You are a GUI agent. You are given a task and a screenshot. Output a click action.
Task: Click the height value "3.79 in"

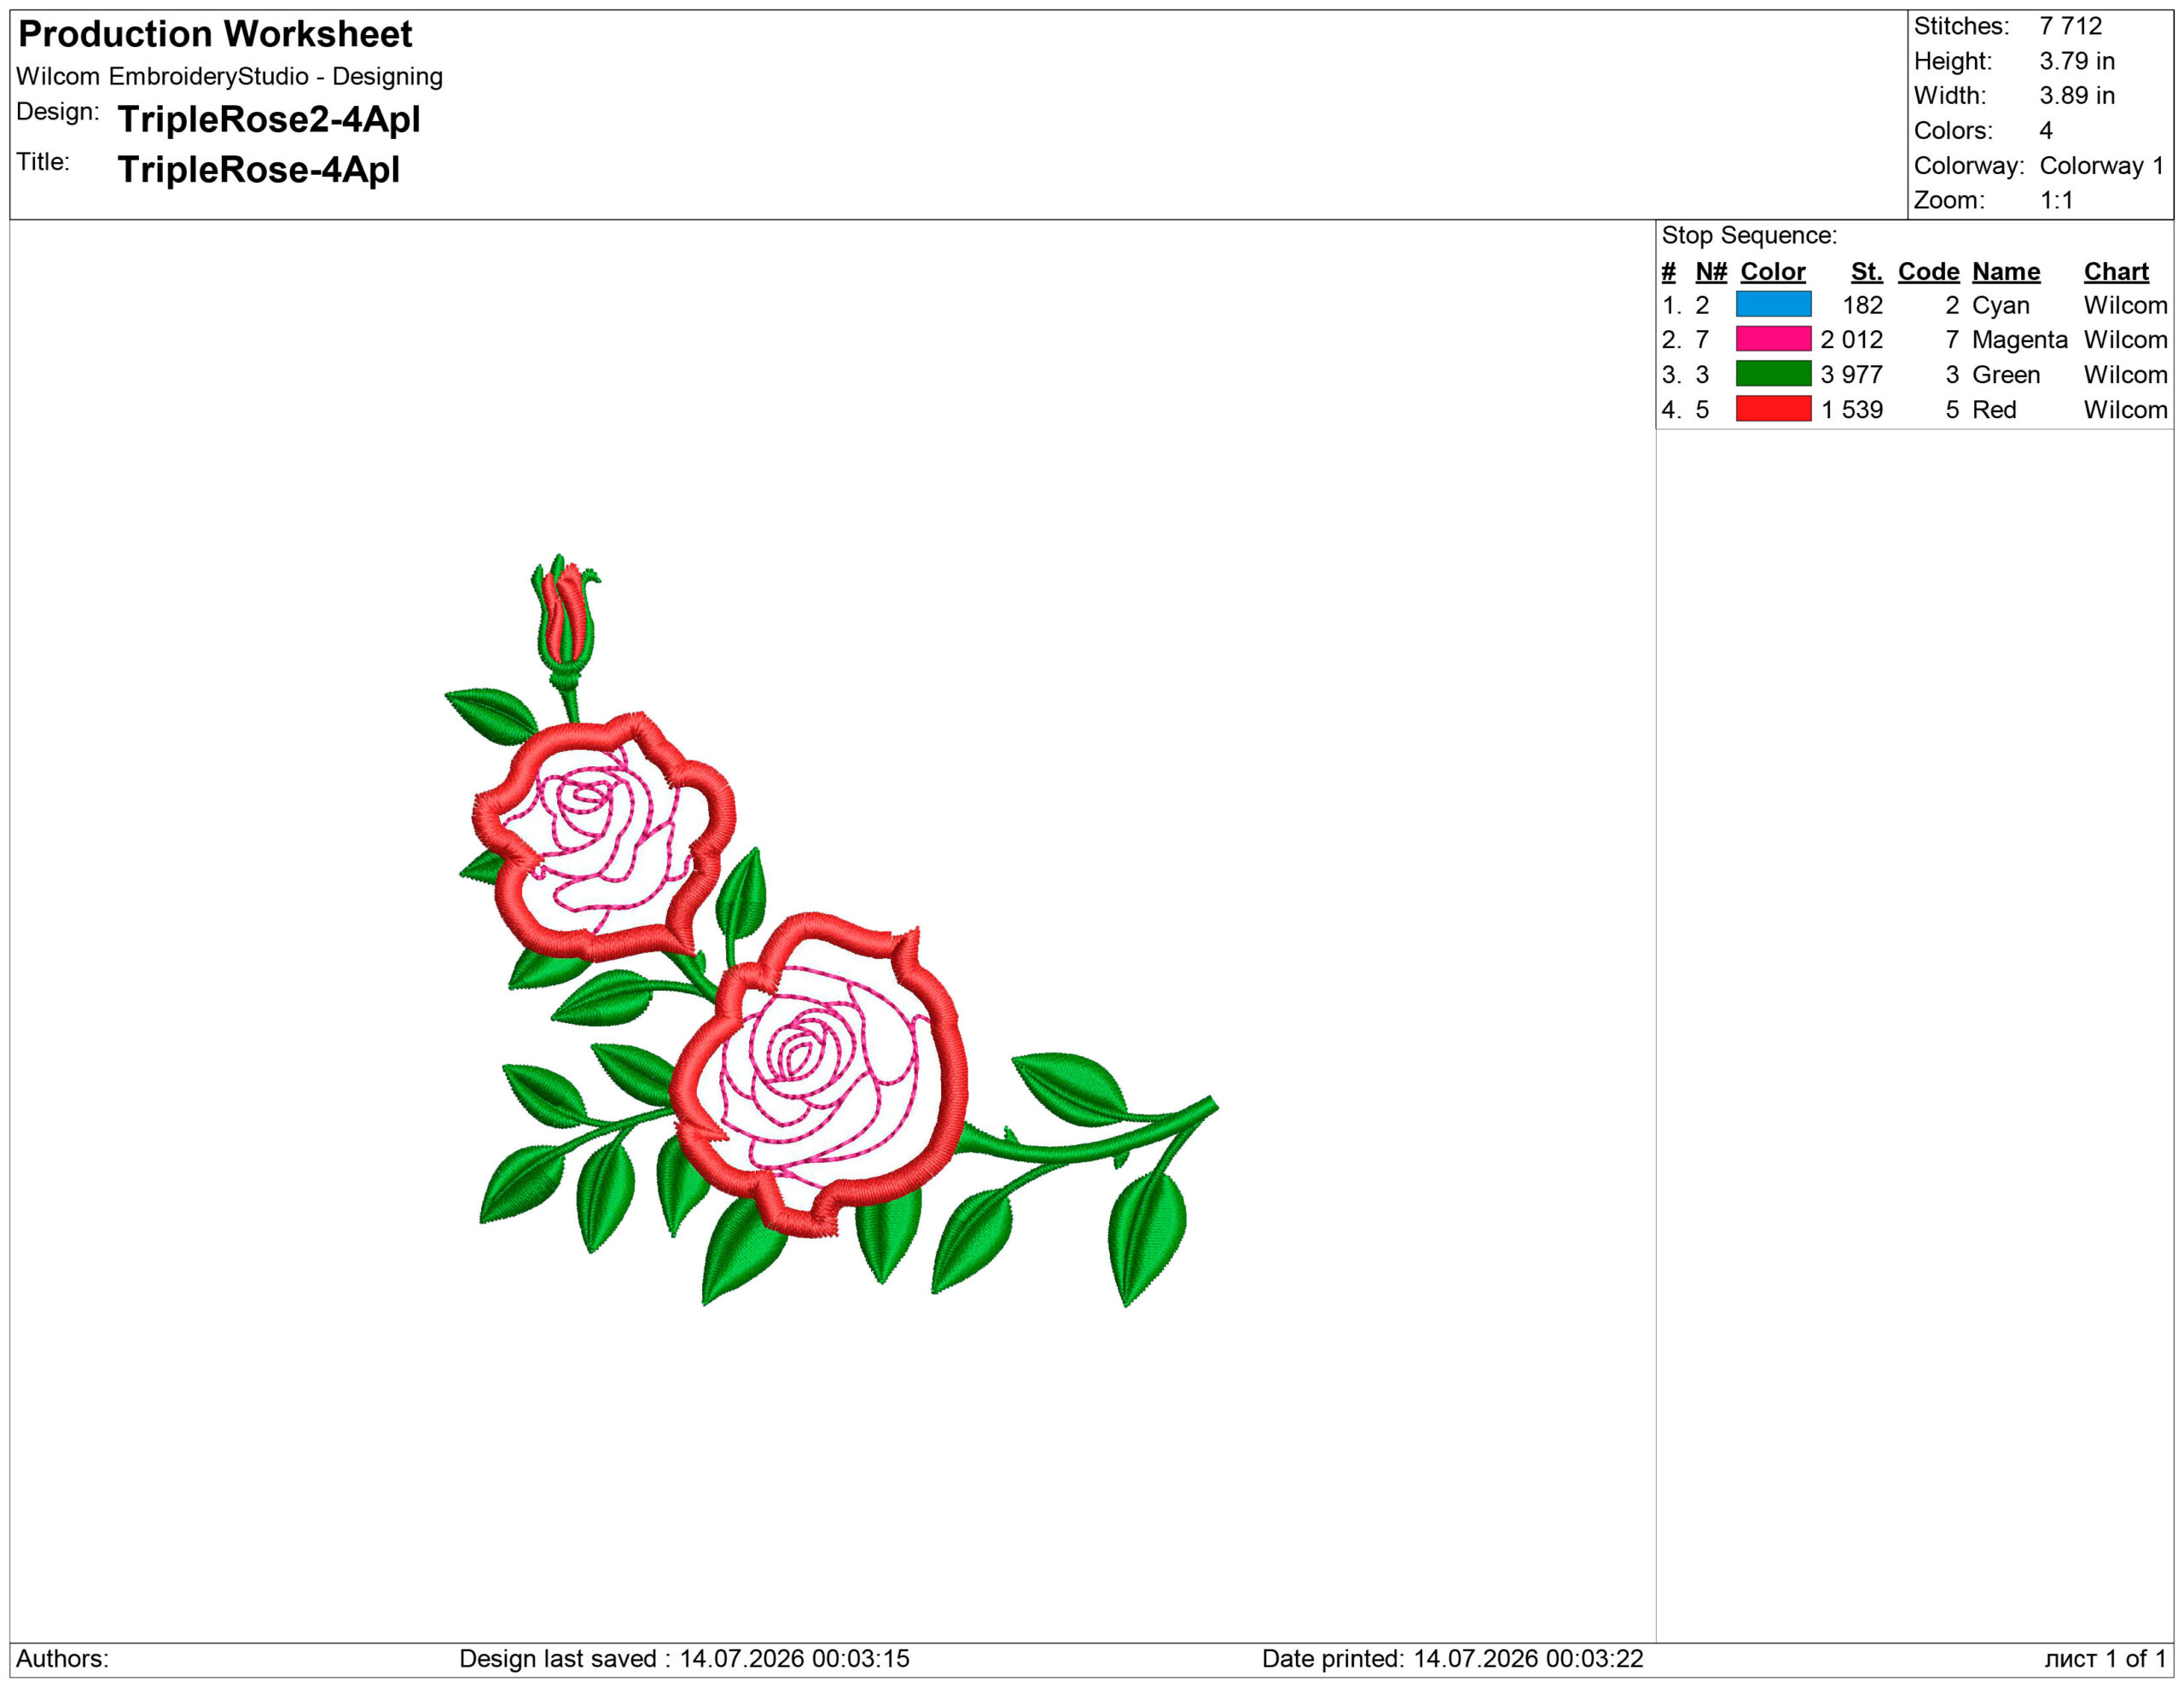[x=2077, y=61]
